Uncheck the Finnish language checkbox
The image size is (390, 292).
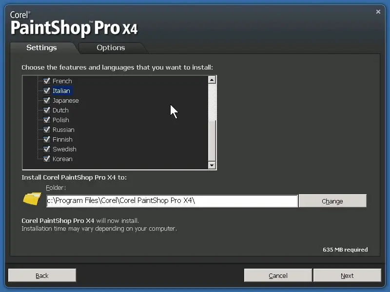pyautogui.click(x=47, y=139)
